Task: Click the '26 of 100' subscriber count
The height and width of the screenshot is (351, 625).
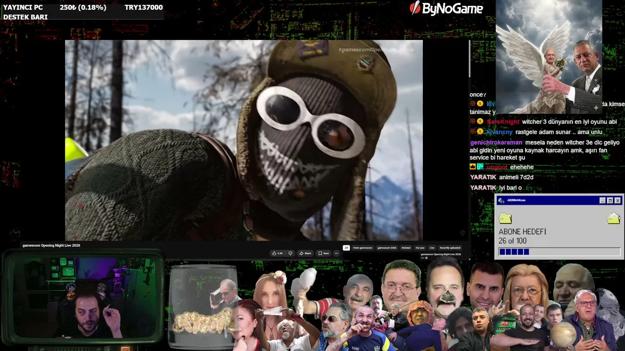Action: point(513,241)
